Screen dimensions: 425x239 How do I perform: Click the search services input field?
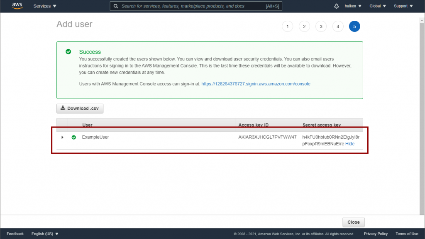191,6
